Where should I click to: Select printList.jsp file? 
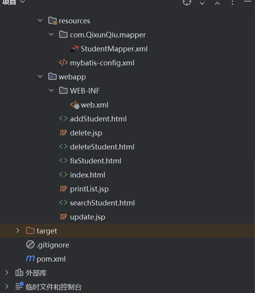(x=89, y=189)
